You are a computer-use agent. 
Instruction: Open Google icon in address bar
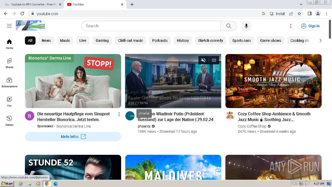[x=264, y=14]
